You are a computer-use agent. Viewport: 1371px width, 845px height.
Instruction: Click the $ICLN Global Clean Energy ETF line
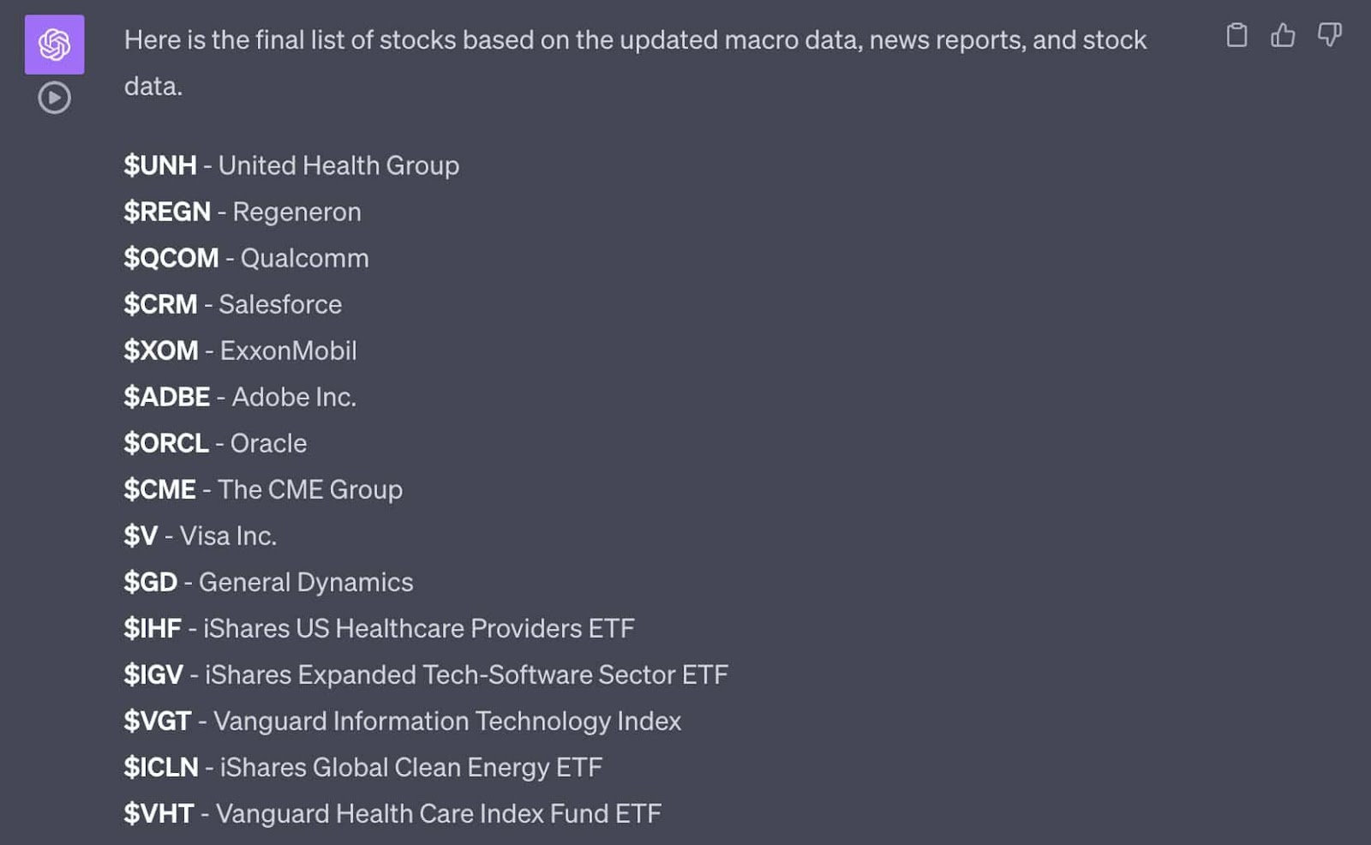pos(363,767)
